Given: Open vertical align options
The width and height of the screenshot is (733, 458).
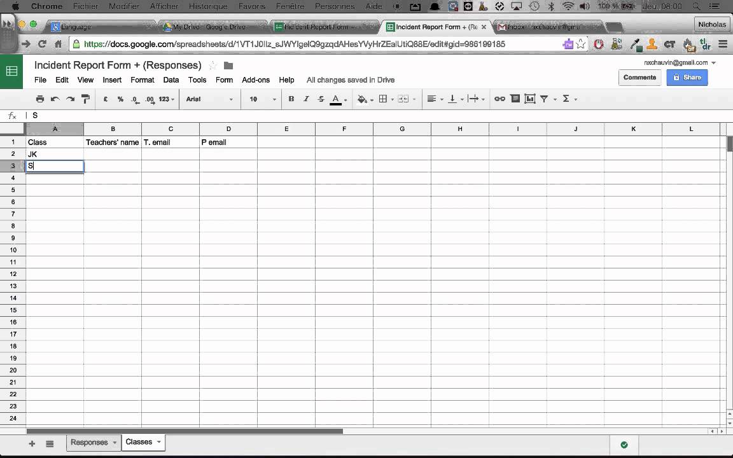Looking at the screenshot, I should pos(452,99).
